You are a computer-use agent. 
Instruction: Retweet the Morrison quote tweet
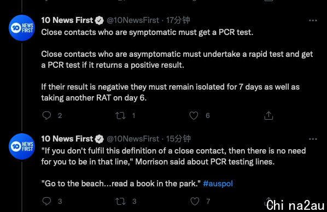coord(120,201)
